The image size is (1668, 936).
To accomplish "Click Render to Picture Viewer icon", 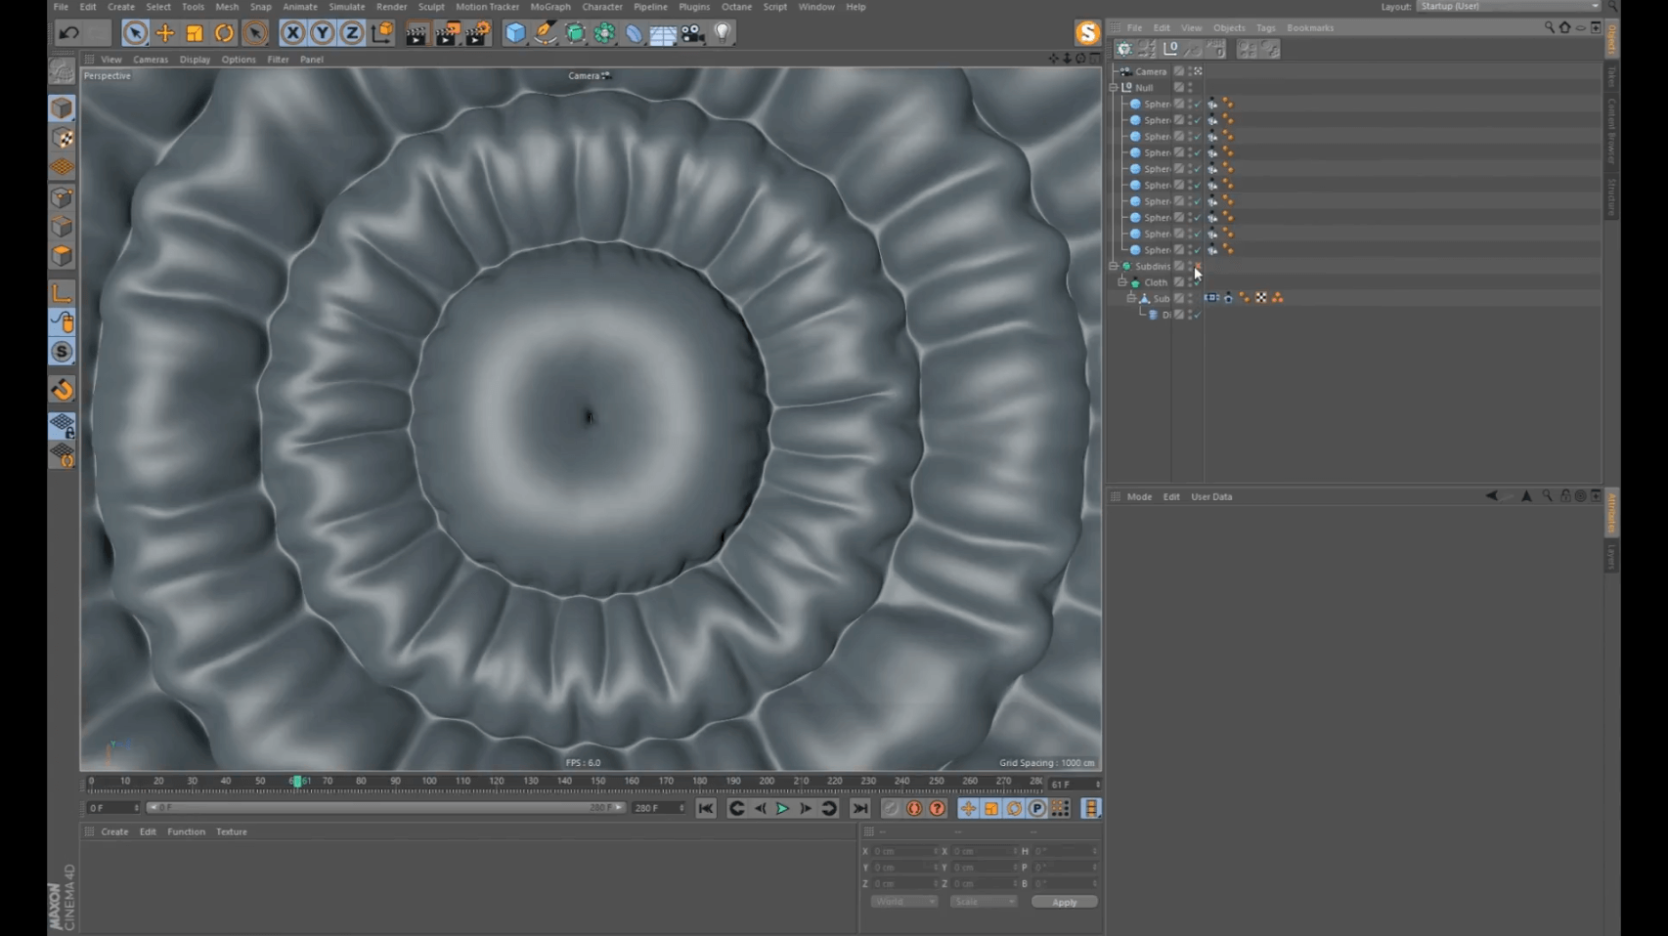I will click(x=447, y=33).
